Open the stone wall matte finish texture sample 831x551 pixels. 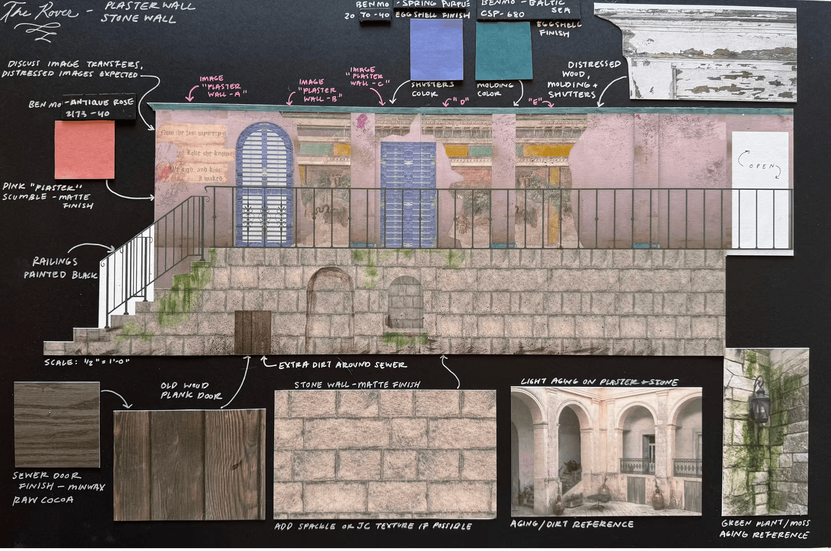click(x=385, y=454)
